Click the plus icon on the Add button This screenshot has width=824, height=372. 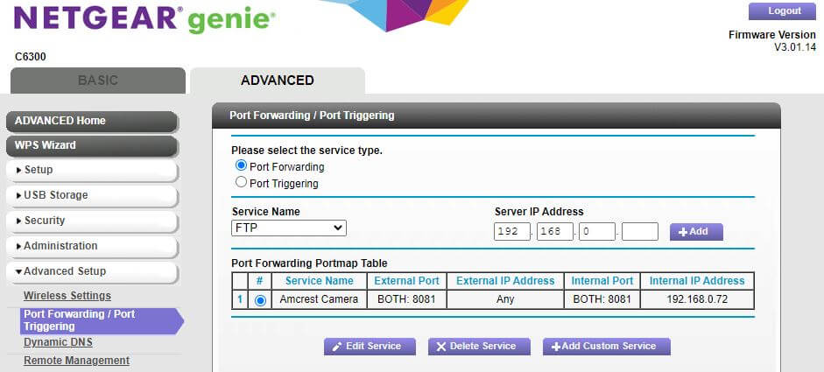(x=682, y=232)
